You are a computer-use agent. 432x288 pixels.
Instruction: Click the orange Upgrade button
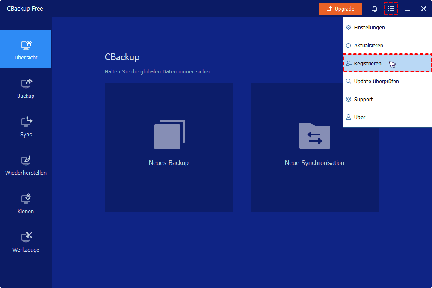340,9
